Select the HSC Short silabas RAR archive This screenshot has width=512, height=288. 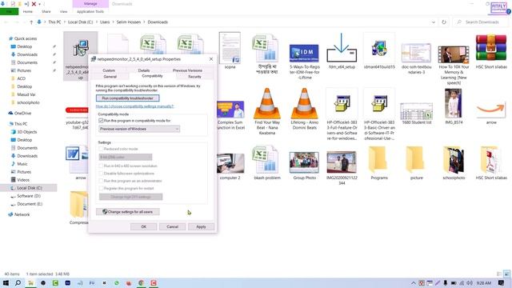click(490, 47)
